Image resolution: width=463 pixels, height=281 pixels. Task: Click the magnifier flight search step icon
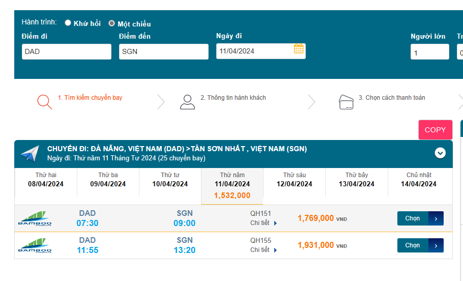44,102
